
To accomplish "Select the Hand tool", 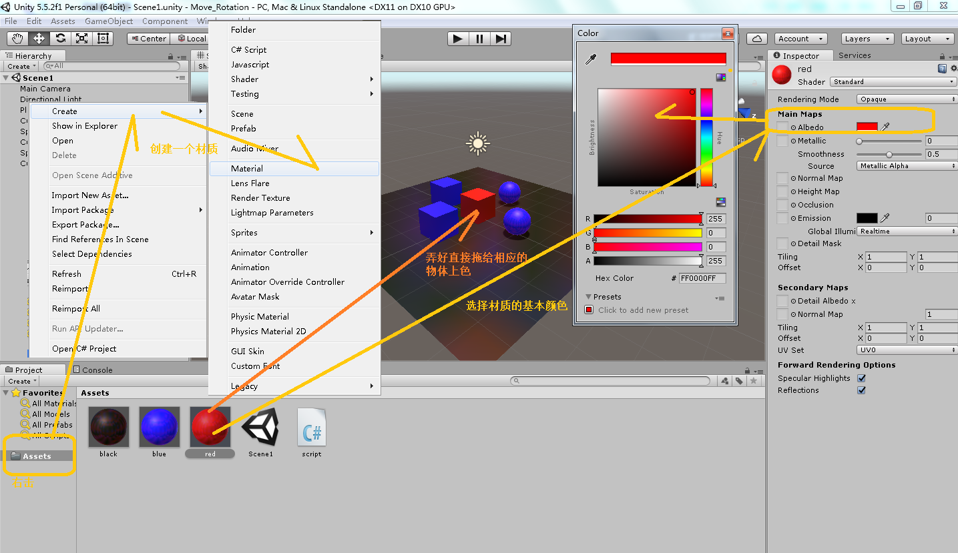I will 17,39.
